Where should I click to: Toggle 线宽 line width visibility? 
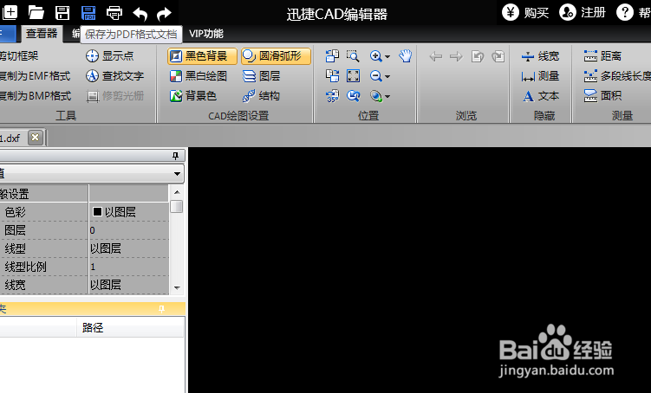tap(541, 56)
